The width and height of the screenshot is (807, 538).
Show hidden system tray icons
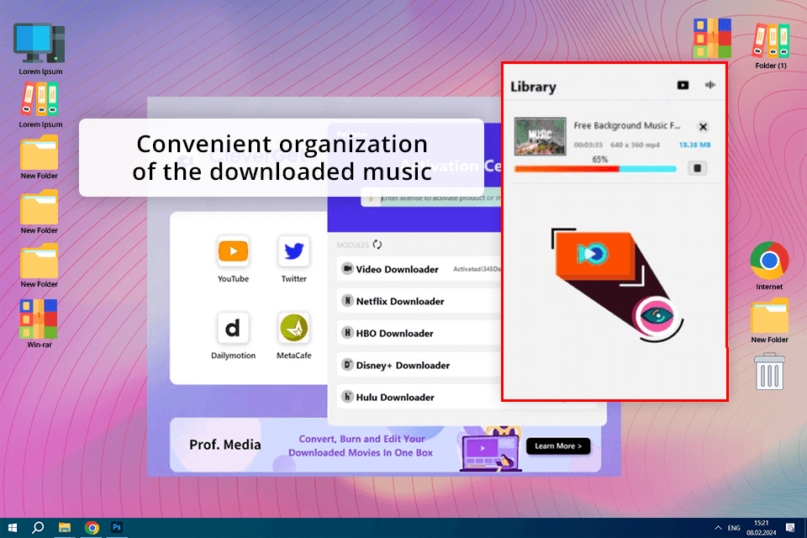pyautogui.click(x=718, y=528)
